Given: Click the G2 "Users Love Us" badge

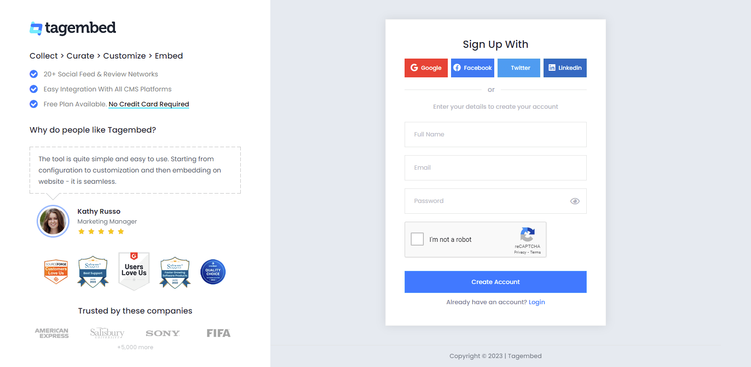Looking at the screenshot, I should coord(134,271).
